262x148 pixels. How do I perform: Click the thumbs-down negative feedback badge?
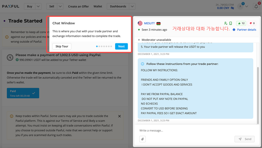click(252, 24)
